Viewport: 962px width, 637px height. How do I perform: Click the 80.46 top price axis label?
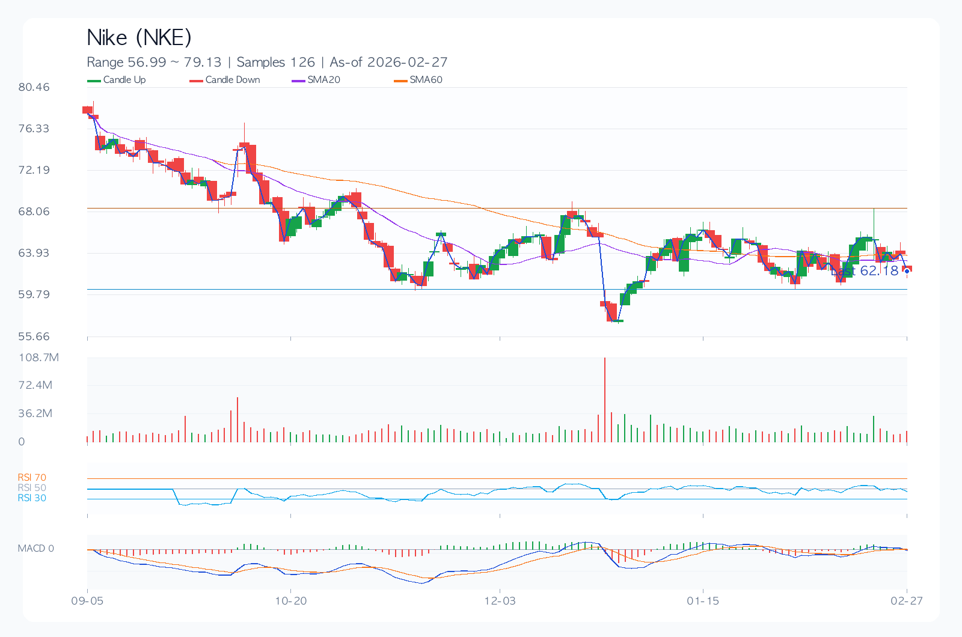tap(34, 87)
